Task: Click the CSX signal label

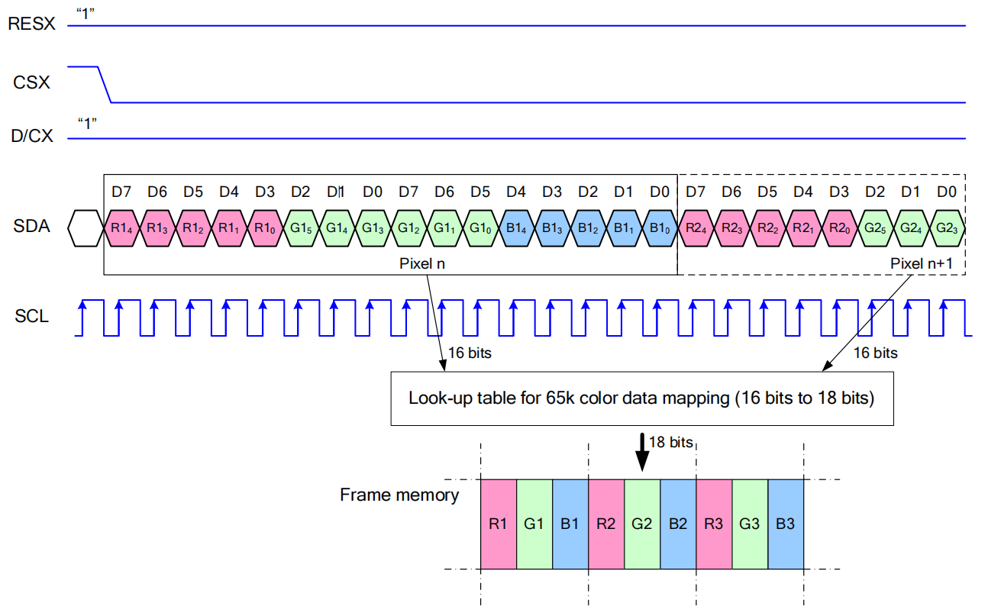Action: point(32,82)
